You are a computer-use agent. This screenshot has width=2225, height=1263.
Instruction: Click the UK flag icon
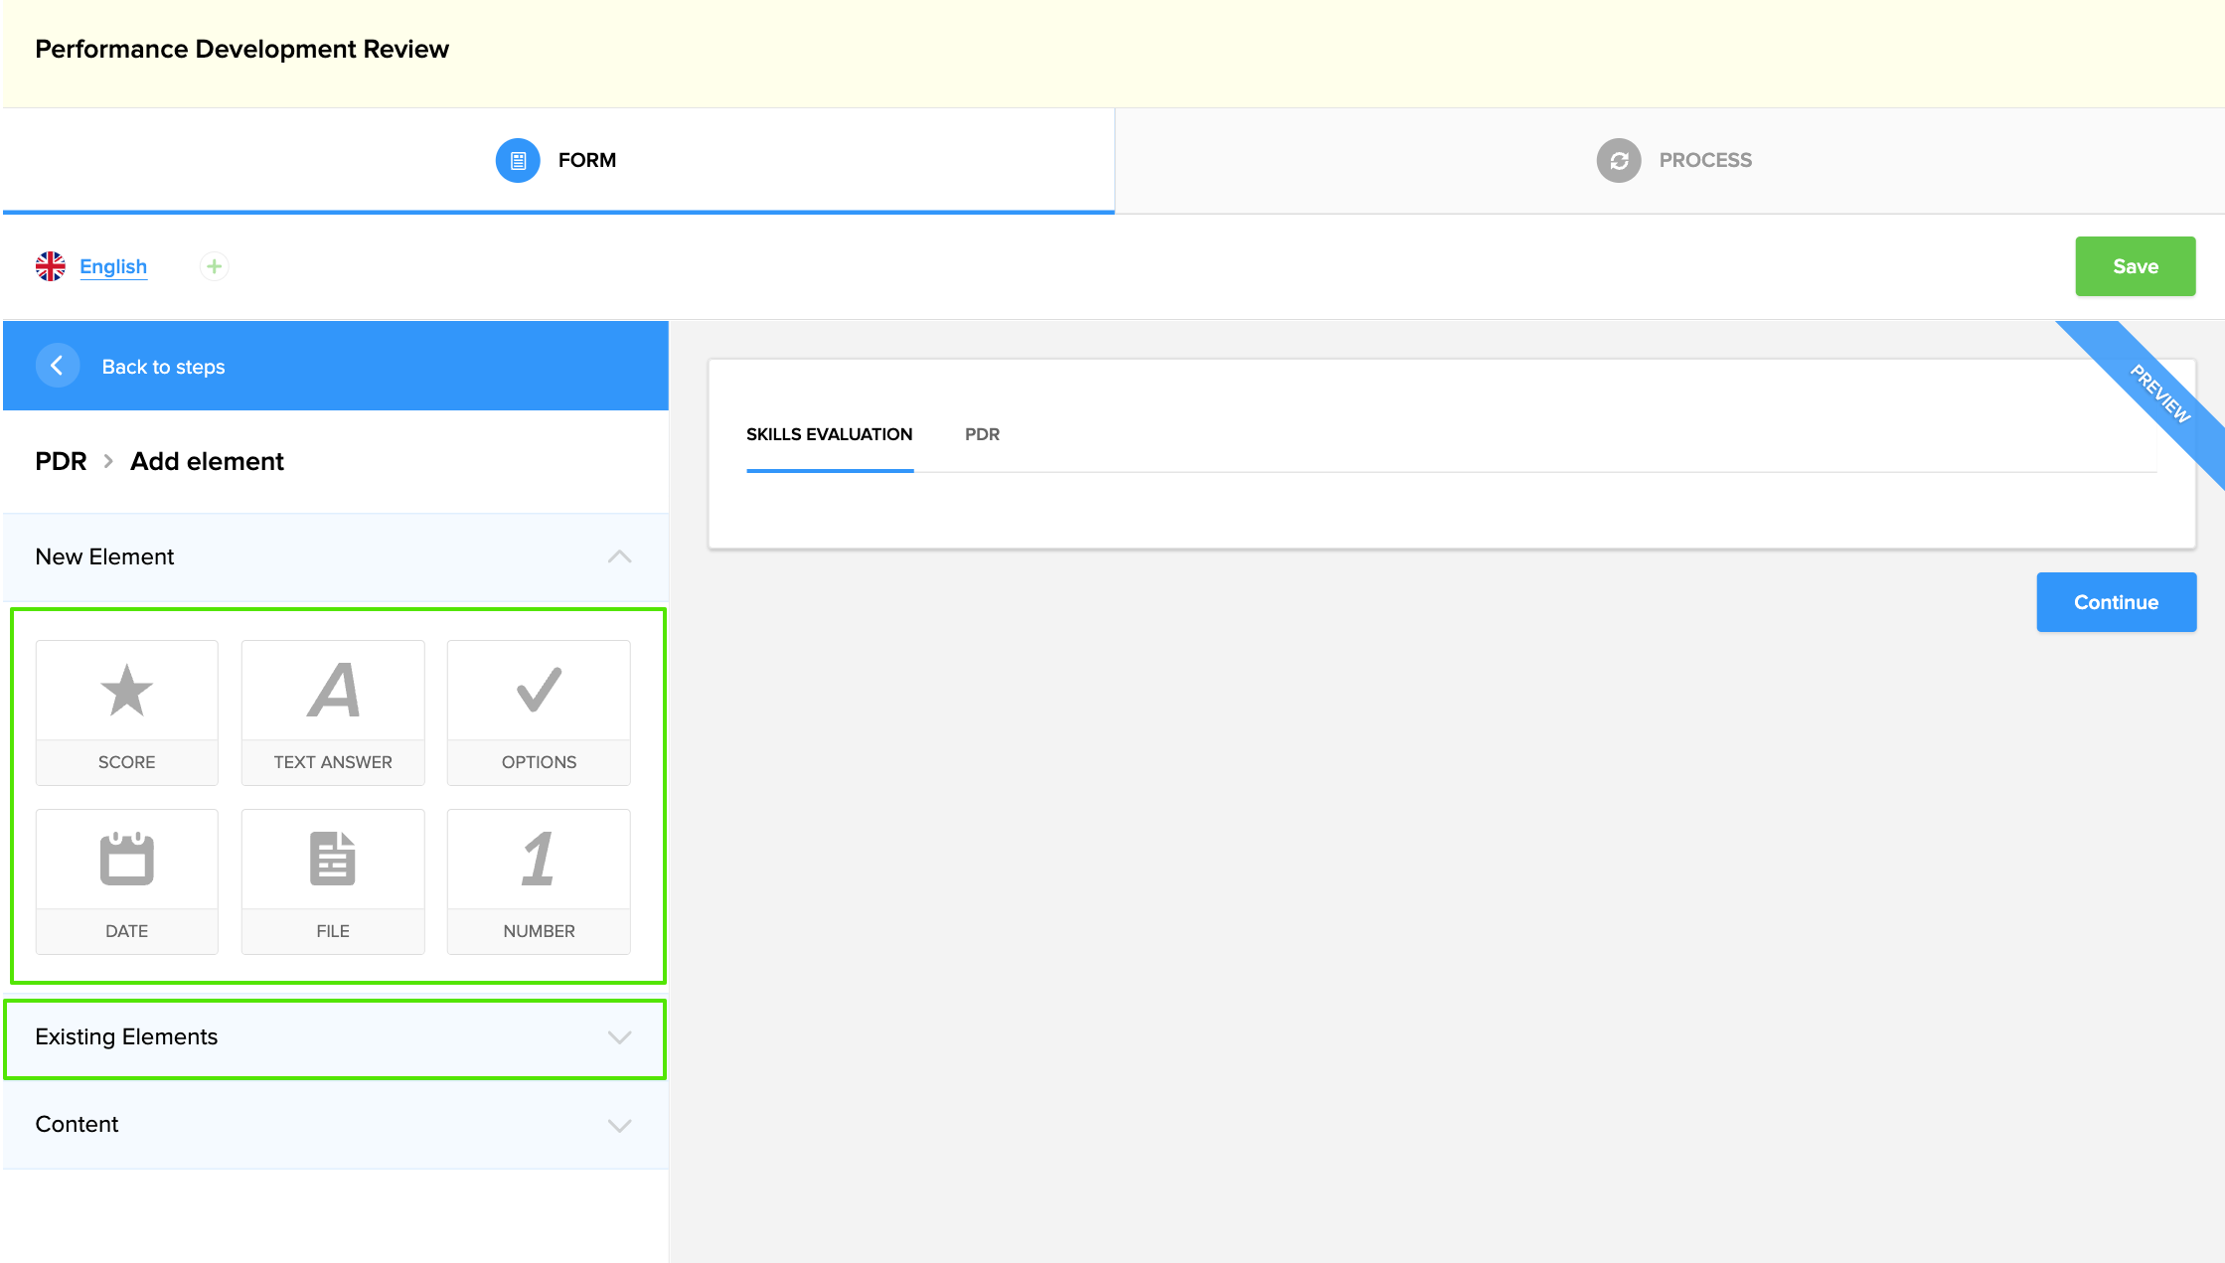(51, 266)
